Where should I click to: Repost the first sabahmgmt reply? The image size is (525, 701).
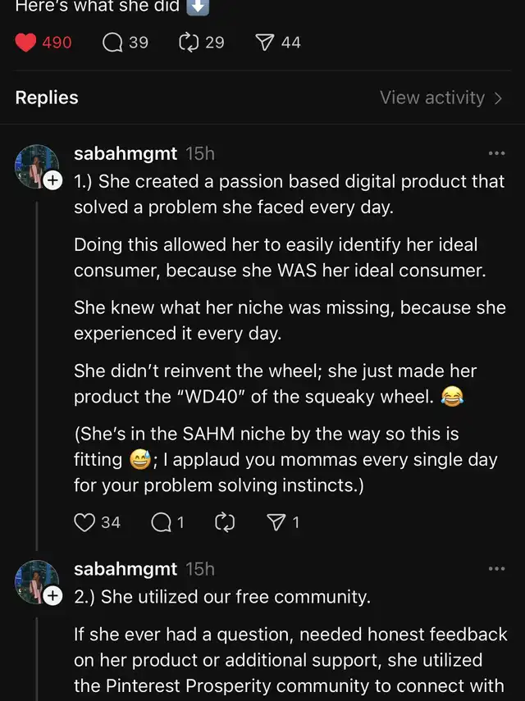[x=224, y=522]
